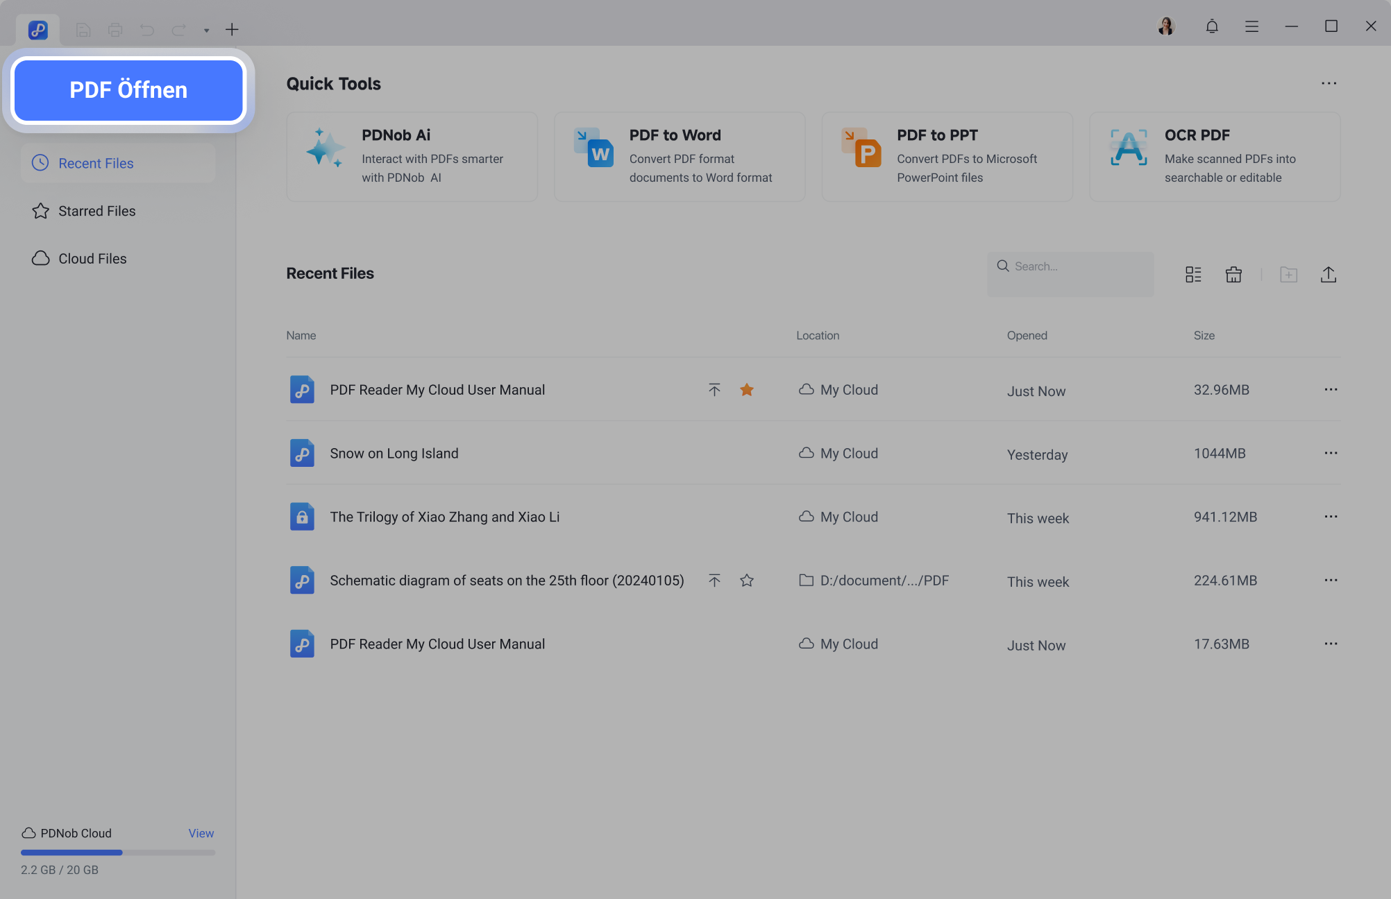
Task: Click the 941.12MB size value
Action: [x=1225, y=517]
